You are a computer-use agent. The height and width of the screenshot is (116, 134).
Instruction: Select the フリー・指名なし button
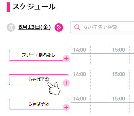(x=39, y=55)
